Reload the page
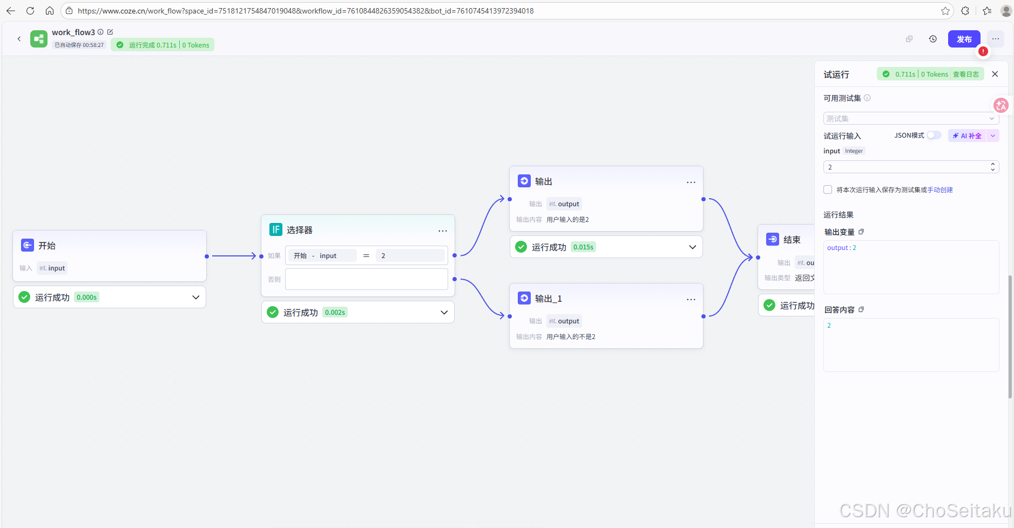This screenshot has height=528, width=1014. point(30,11)
